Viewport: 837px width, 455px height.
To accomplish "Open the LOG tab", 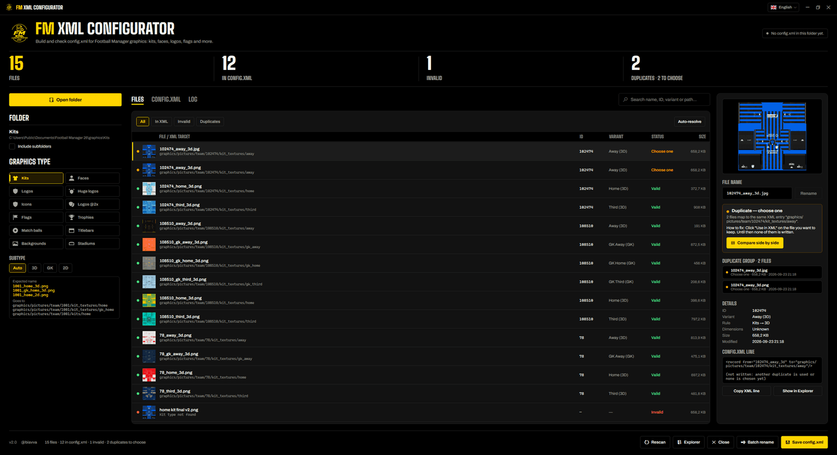I will tap(193, 99).
